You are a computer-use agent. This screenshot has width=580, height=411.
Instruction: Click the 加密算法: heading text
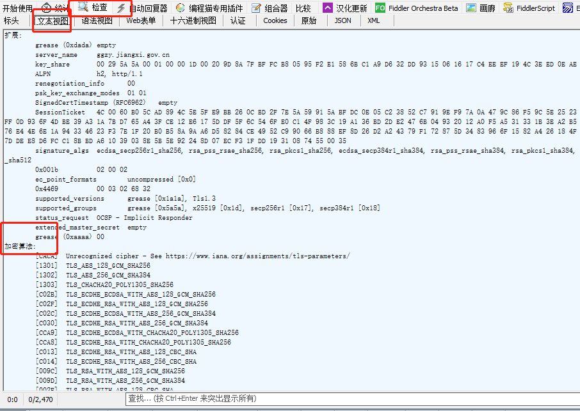pos(20,246)
